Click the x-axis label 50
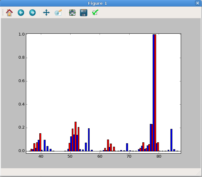The height and width of the screenshot is (177, 202). (x=70, y=156)
